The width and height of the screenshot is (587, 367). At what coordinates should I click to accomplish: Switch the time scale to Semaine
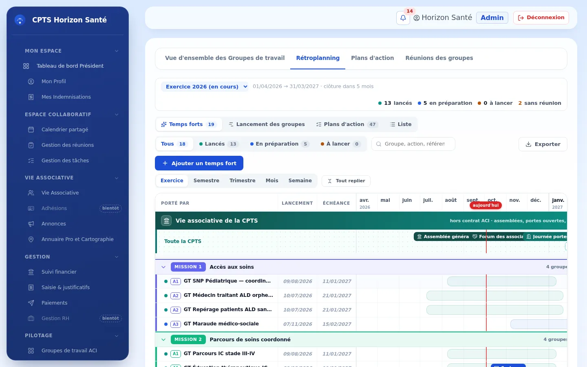[x=300, y=181]
